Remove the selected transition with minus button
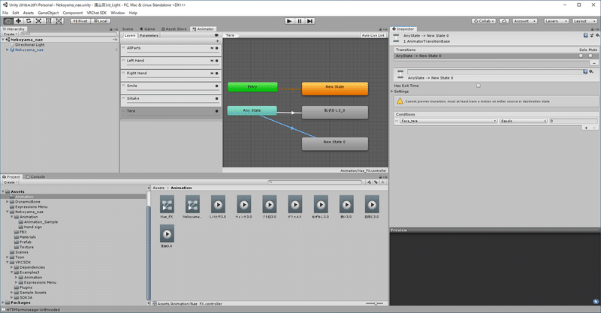Viewport: 601px width, 313px height. [594, 63]
